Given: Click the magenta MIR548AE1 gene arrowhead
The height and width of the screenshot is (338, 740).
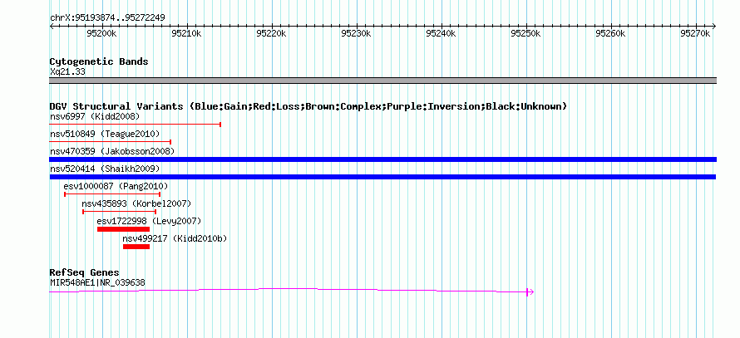Looking at the screenshot, I should [x=530, y=291].
